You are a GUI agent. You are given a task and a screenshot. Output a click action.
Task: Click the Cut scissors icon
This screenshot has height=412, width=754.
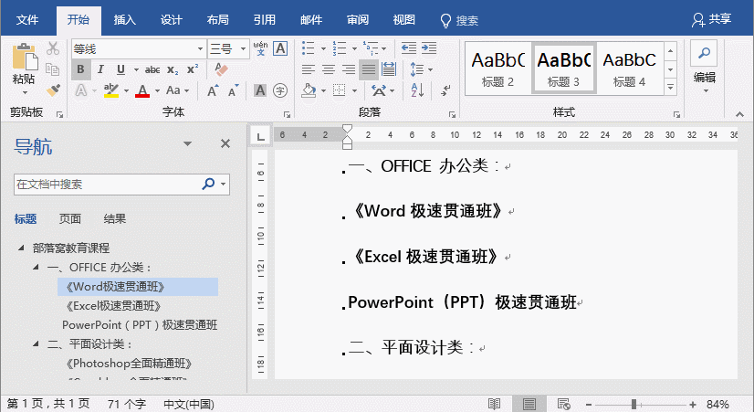53,48
